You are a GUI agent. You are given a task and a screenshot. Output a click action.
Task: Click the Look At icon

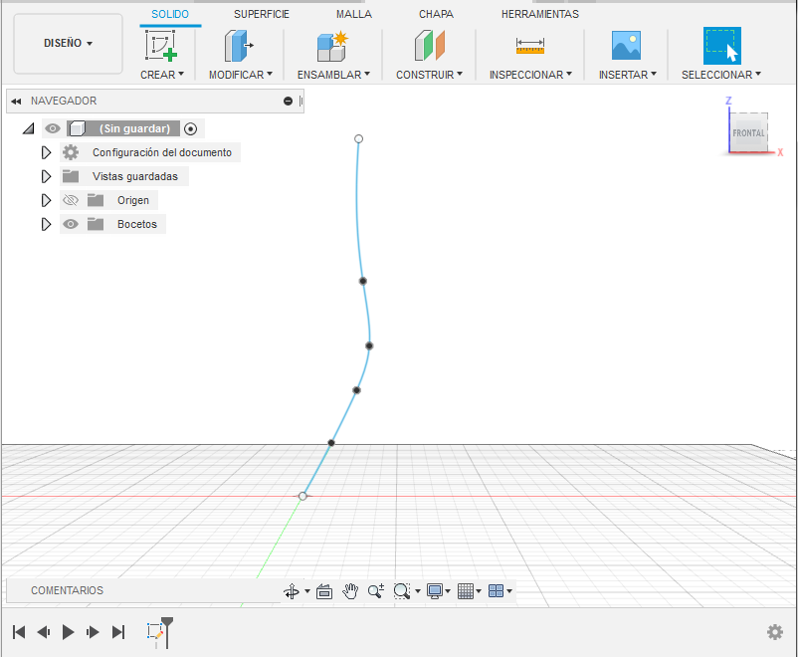pos(324,591)
